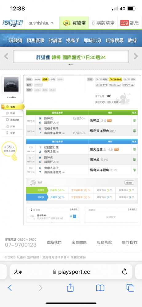Open 即時比分 in navigation bar
This screenshot has width=142, height=307.
pos(93,41)
